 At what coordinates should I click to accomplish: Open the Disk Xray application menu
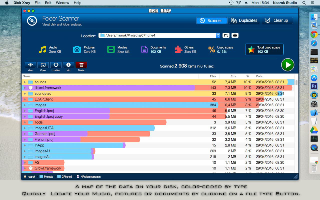(22, 3)
